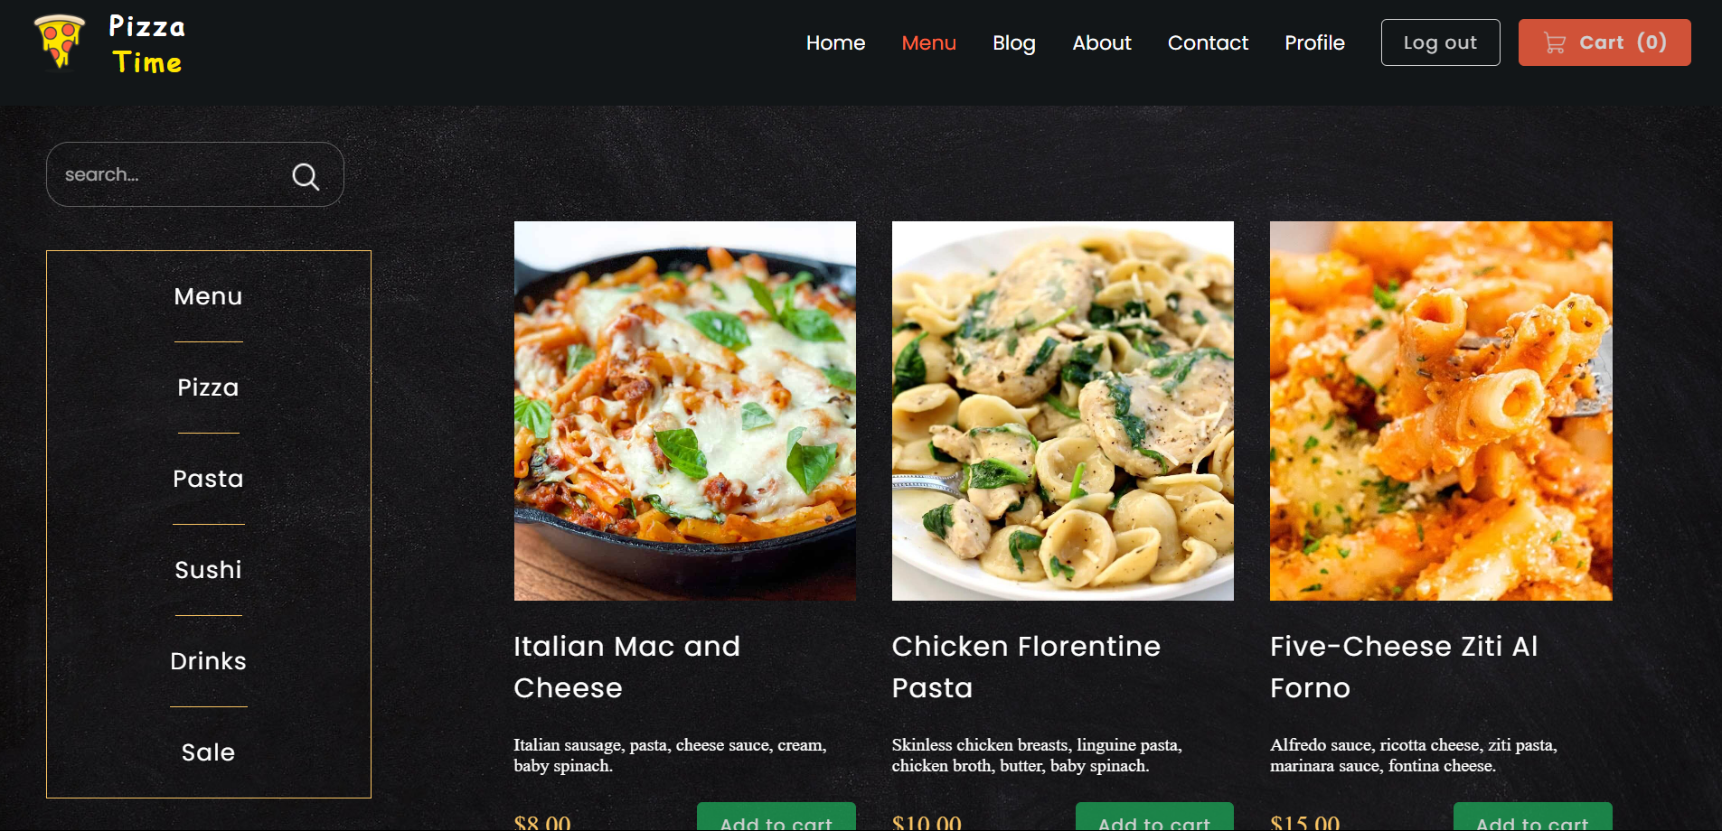Open the Profile page
Screen dimensions: 1722x831
(1314, 42)
